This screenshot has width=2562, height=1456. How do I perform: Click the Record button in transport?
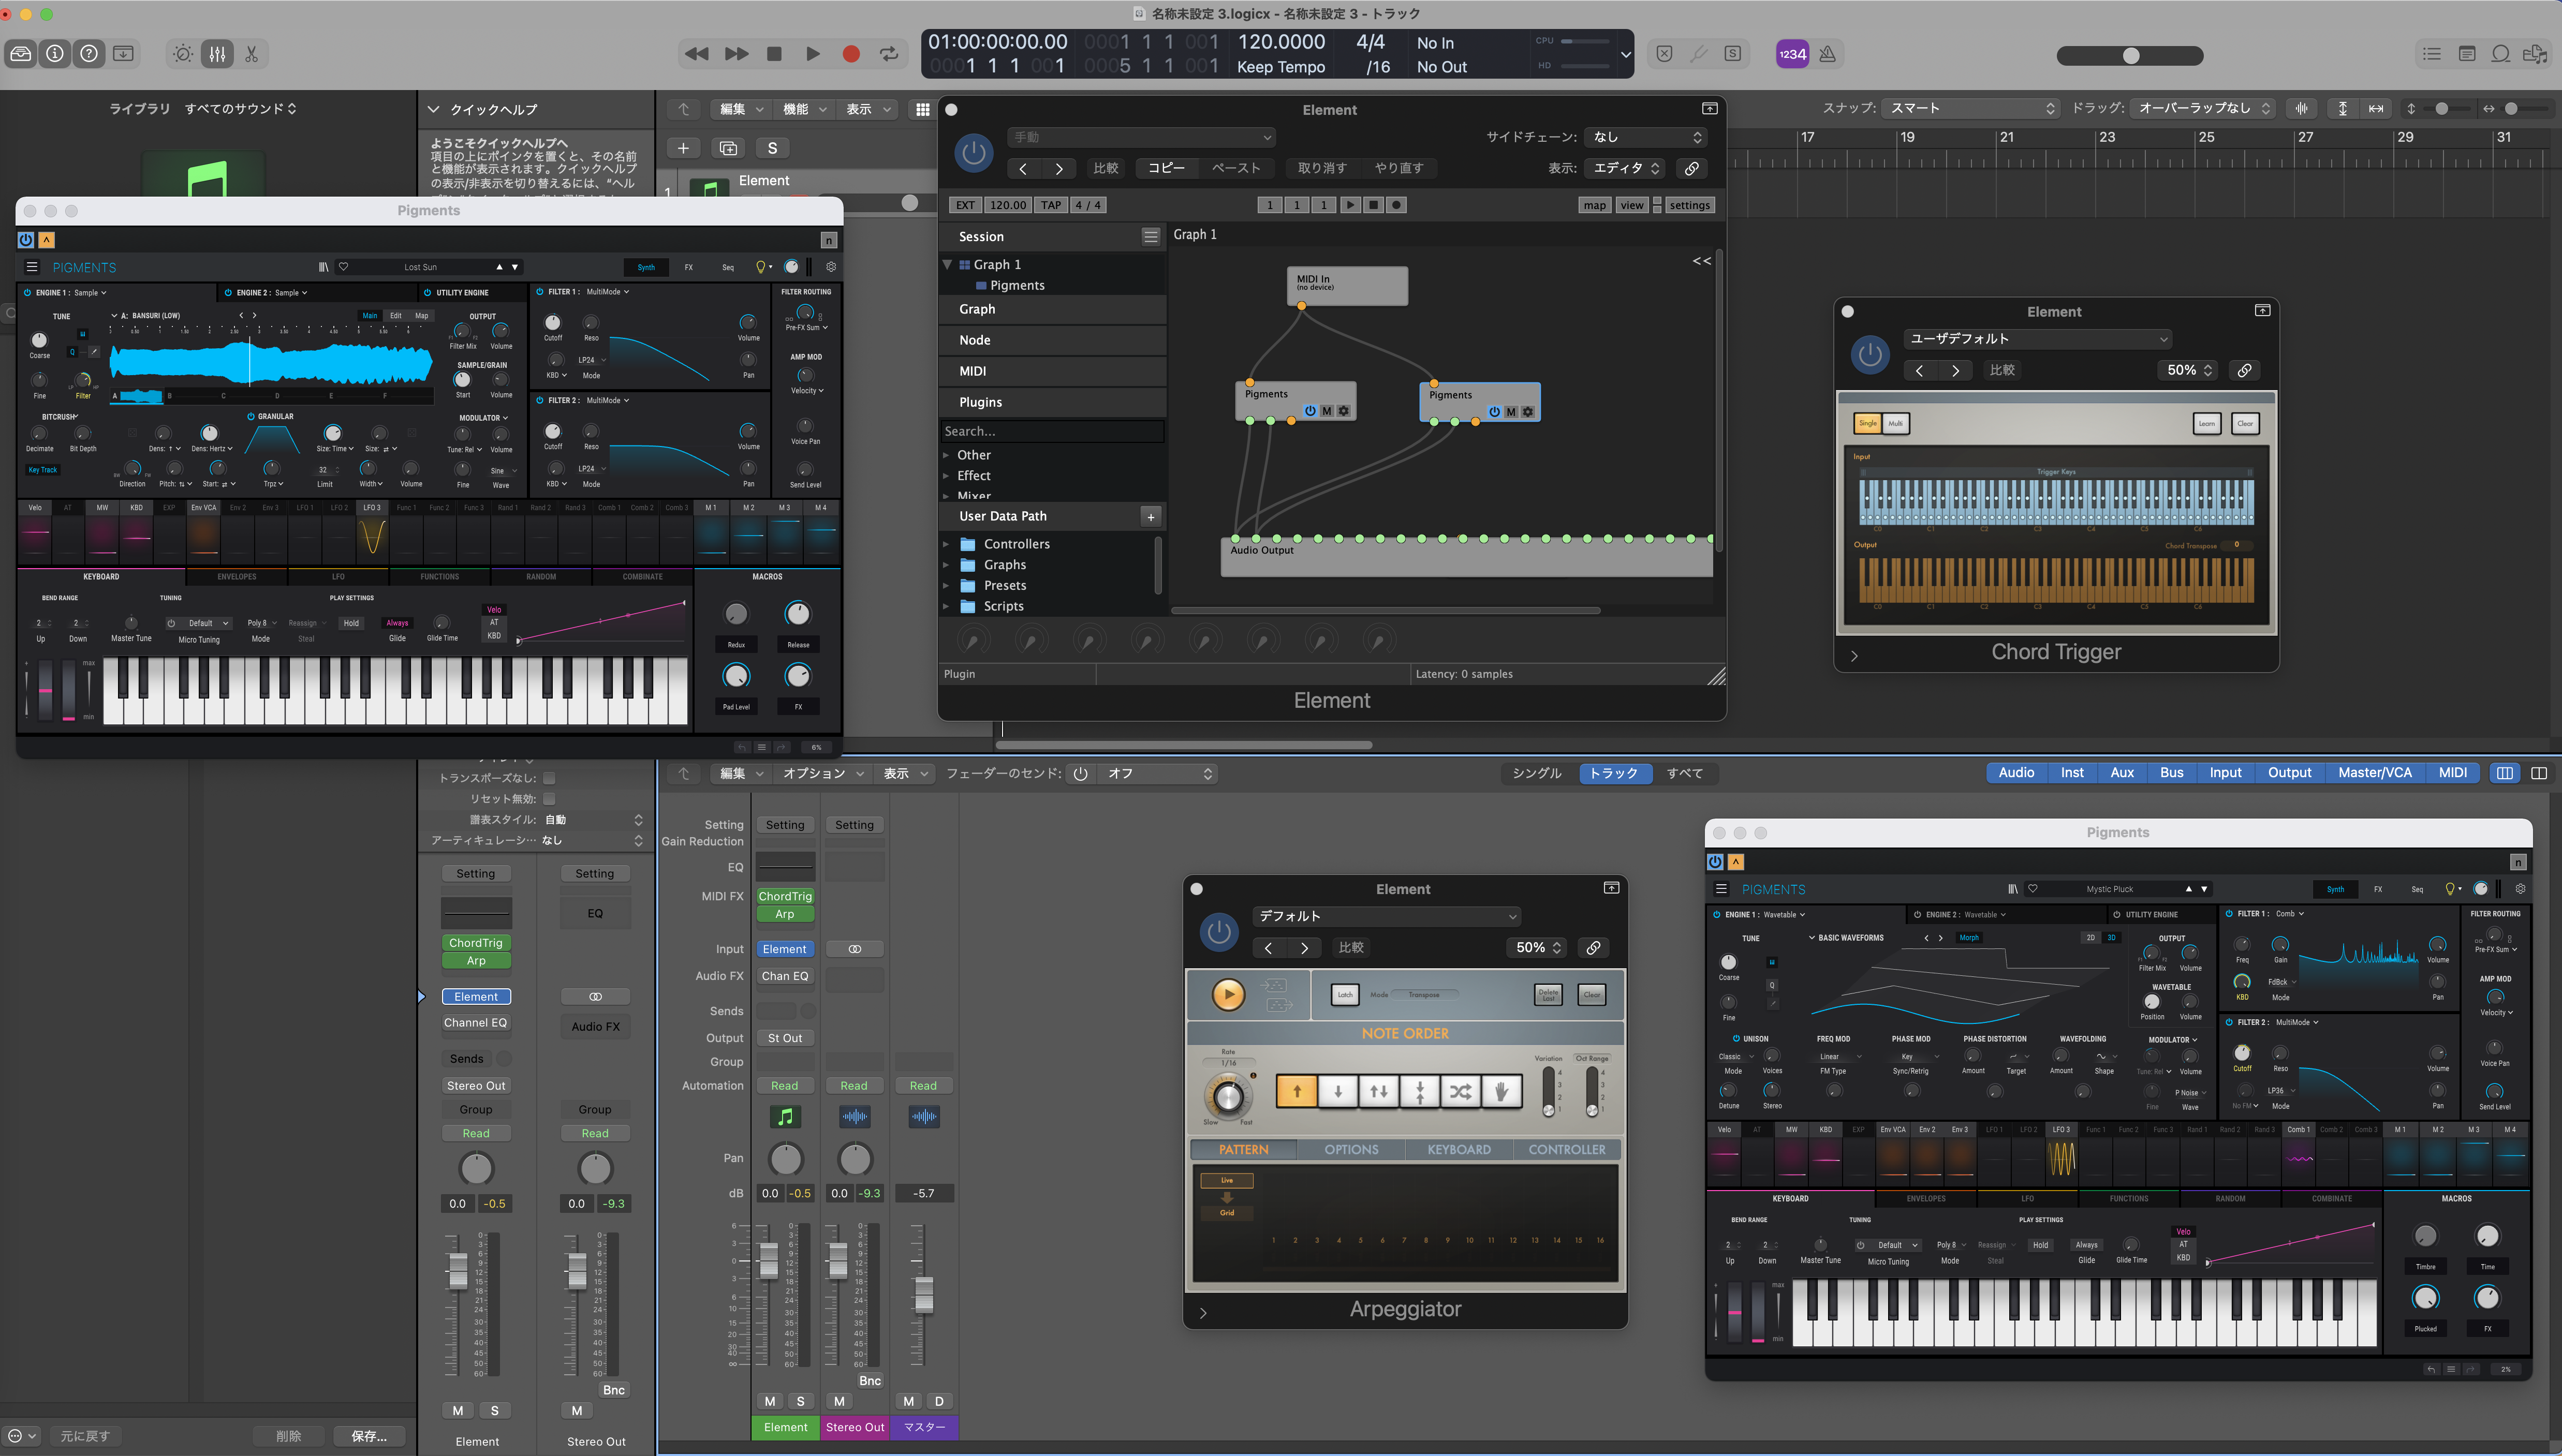[x=851, y=54]
